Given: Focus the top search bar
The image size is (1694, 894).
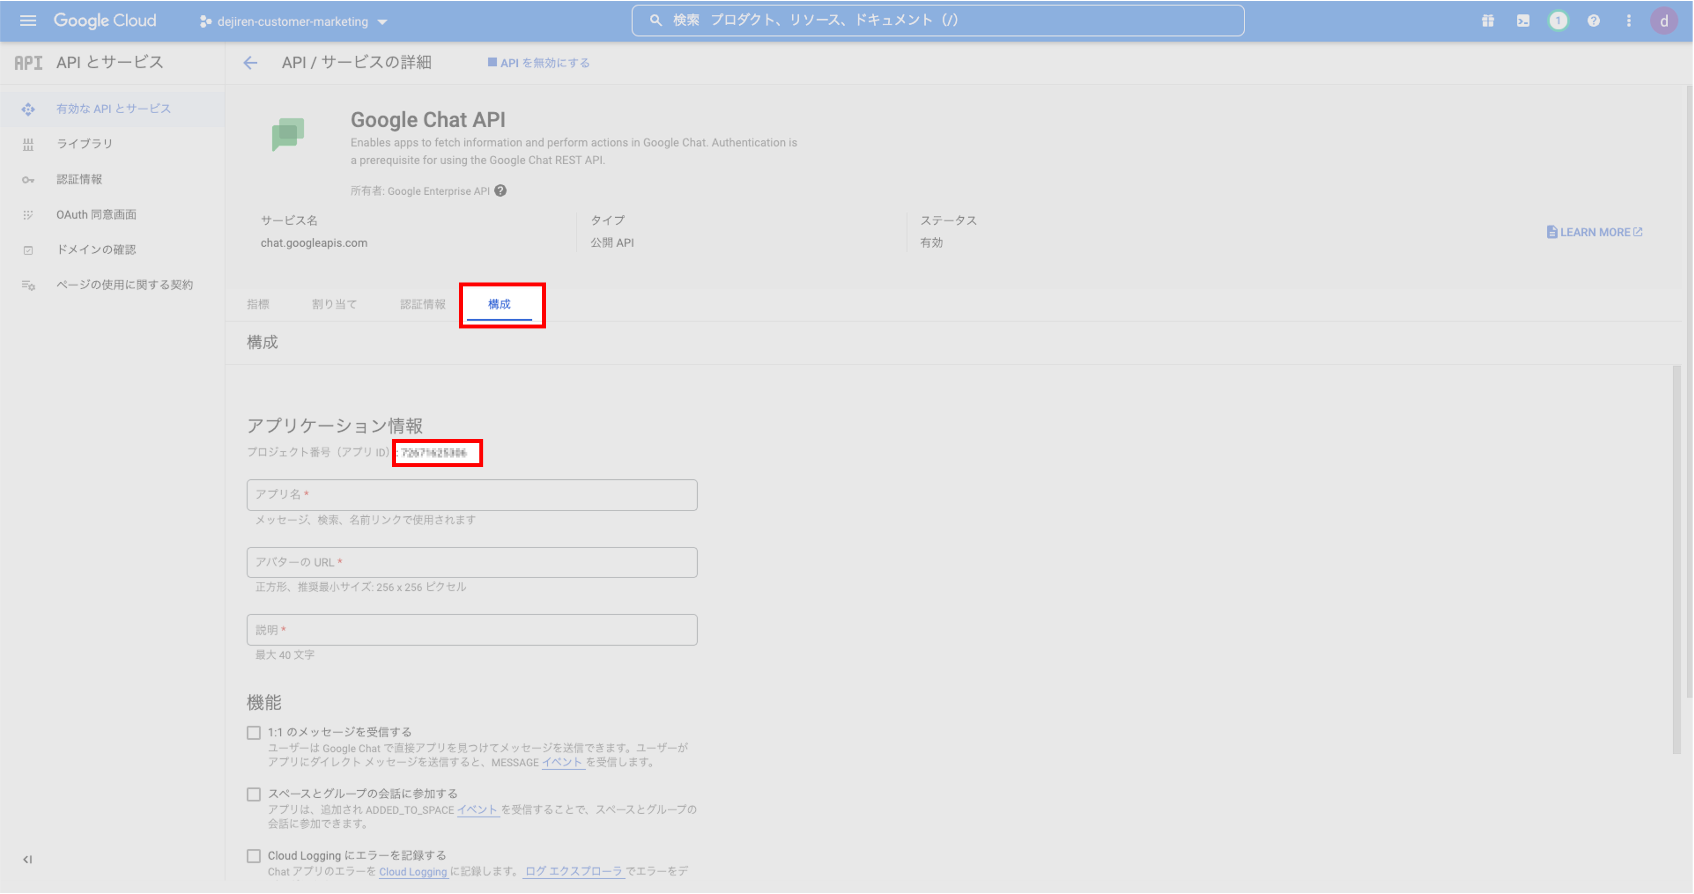Looking at the screenshot, I should (937, 20).
